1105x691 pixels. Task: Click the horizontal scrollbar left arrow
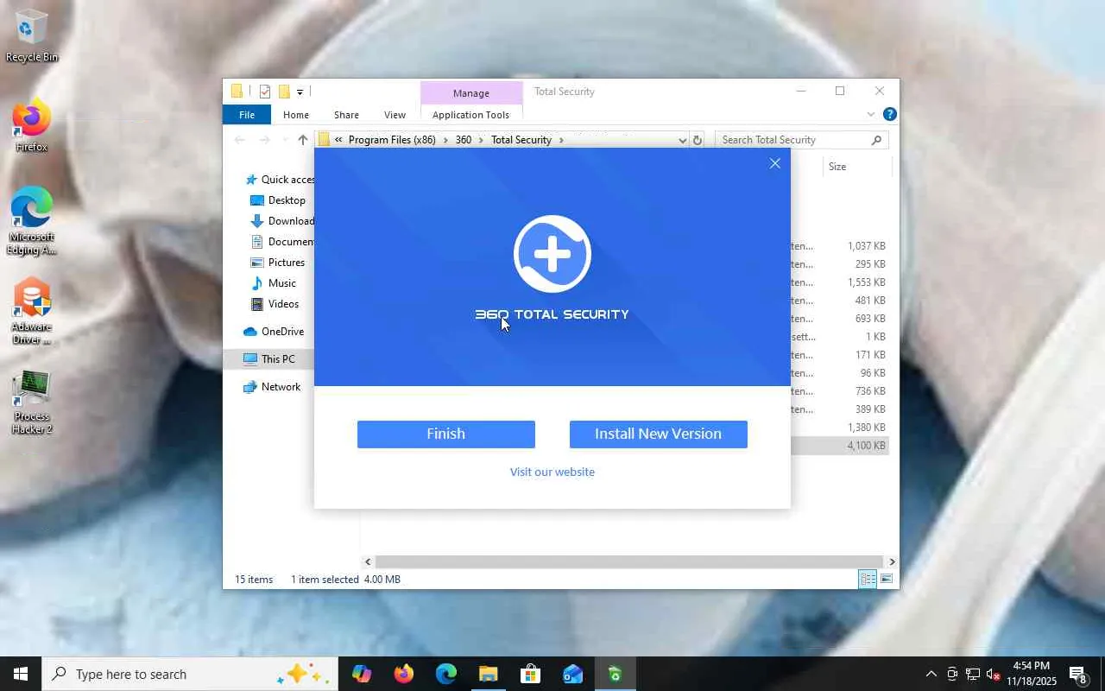point(368,561)
